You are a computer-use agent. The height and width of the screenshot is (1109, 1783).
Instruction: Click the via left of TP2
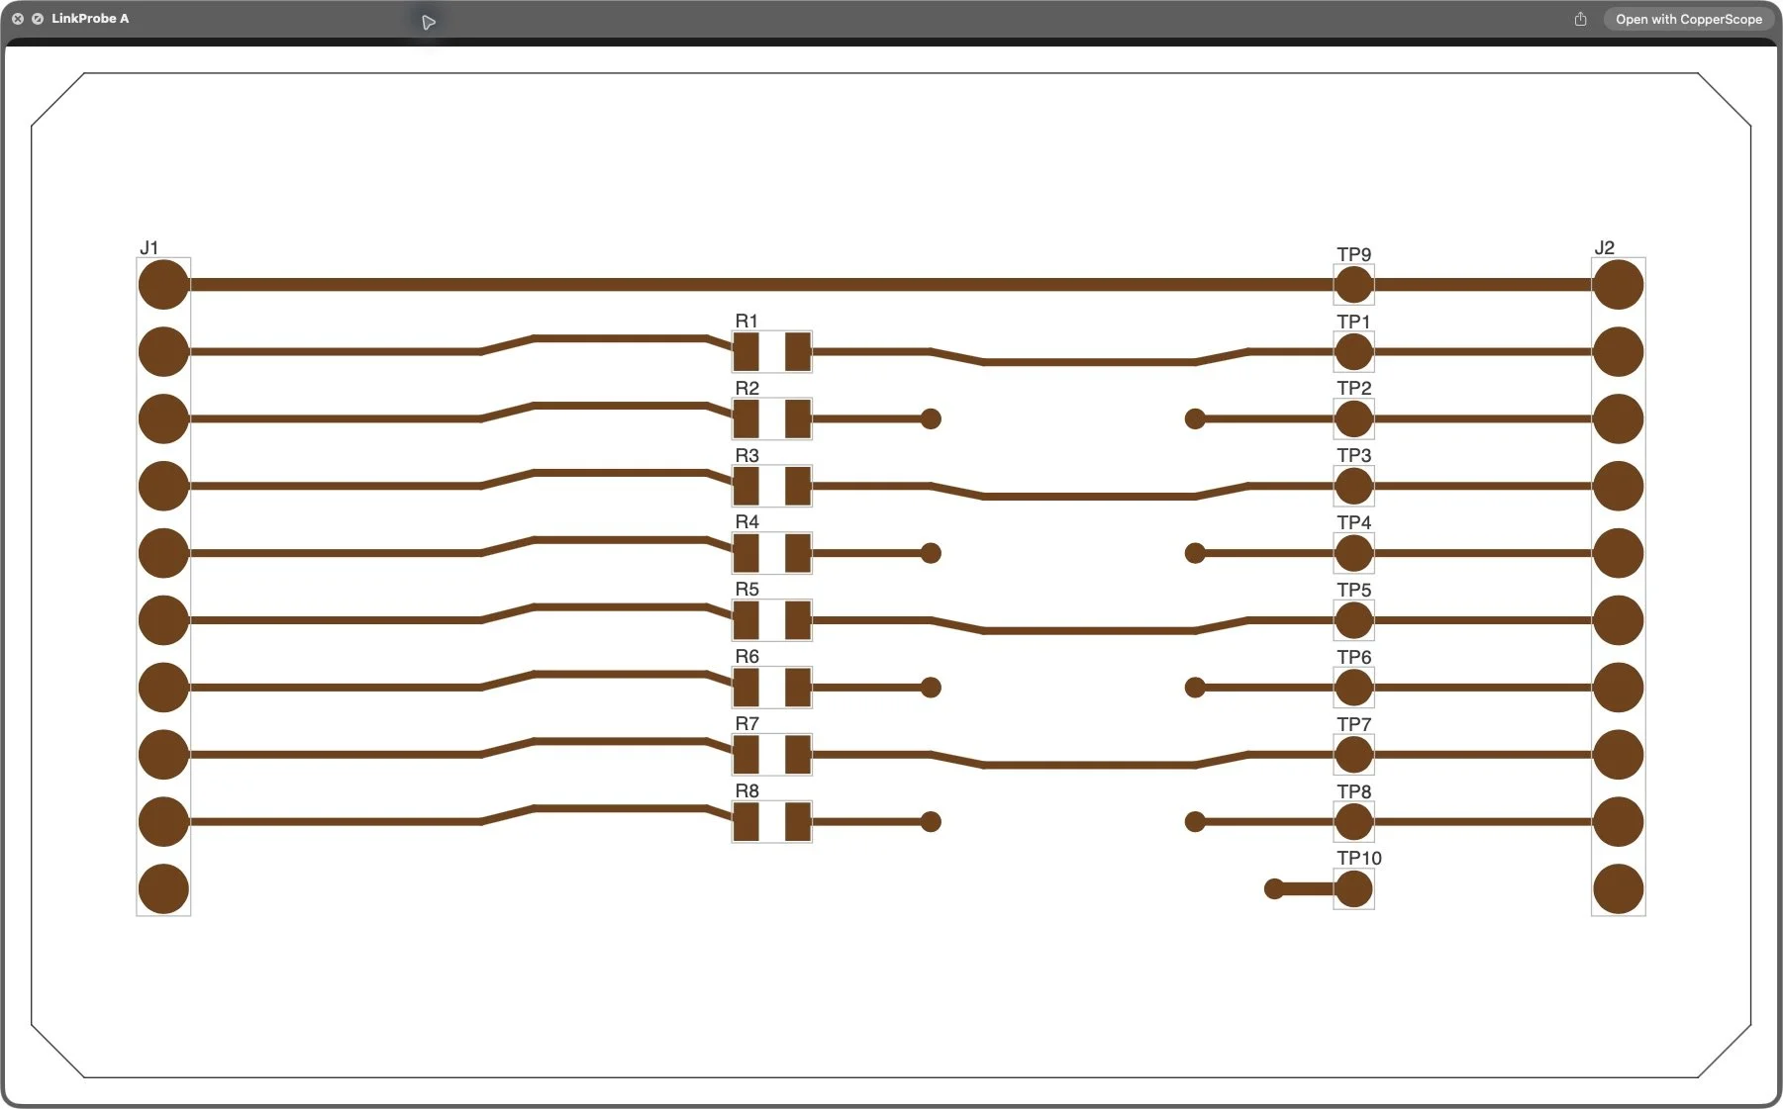pyautogui.click(x=1195, y=419)
